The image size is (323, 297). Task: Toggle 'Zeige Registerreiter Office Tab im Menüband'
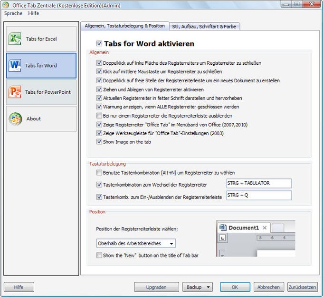[x=99, y=124]
